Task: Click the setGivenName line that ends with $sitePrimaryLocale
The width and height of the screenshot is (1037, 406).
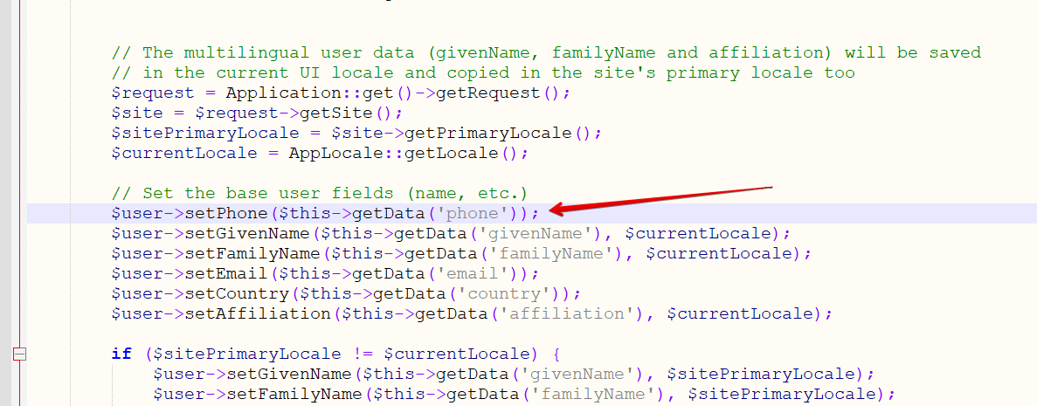Action: [514, 375]
